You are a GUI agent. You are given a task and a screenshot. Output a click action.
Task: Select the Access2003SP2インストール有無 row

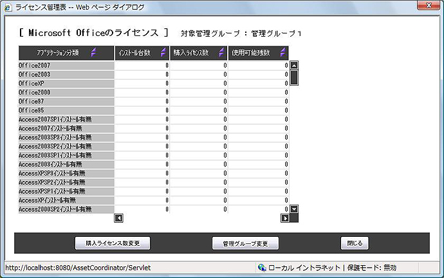(x=154, y=146)
